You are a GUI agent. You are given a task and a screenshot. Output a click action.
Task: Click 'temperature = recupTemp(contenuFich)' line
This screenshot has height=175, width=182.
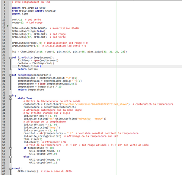click(50, 107)
